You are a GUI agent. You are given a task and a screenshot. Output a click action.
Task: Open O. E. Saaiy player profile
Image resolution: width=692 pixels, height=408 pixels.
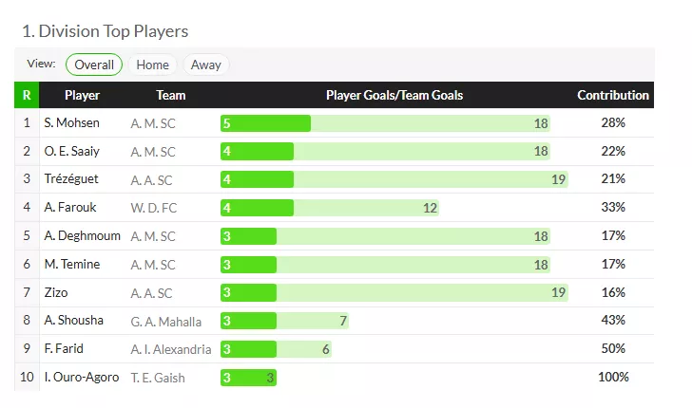71,151
